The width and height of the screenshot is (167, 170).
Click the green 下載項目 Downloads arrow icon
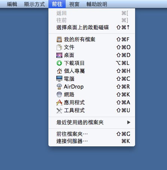tap(59, 63)
